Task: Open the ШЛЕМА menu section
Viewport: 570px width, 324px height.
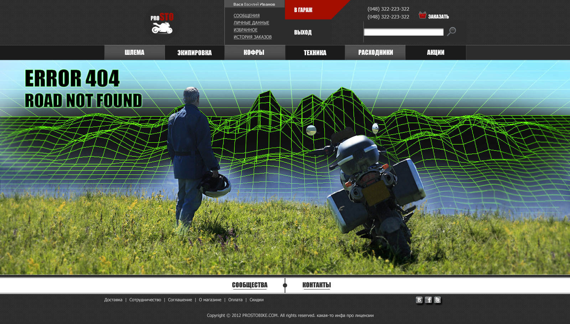Action: [135, 53]
